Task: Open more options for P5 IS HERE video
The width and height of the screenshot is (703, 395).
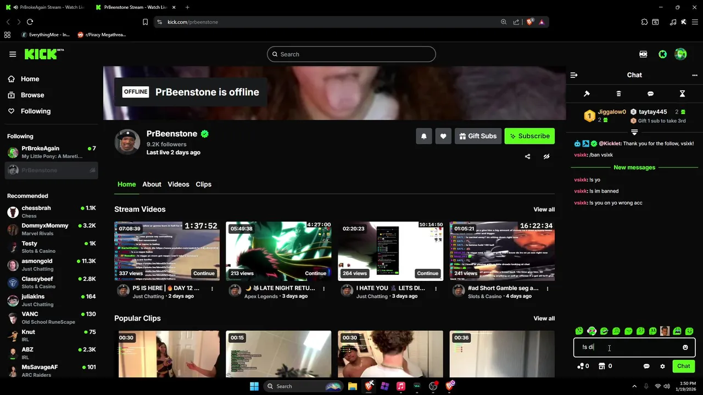Action: (212, 289)
